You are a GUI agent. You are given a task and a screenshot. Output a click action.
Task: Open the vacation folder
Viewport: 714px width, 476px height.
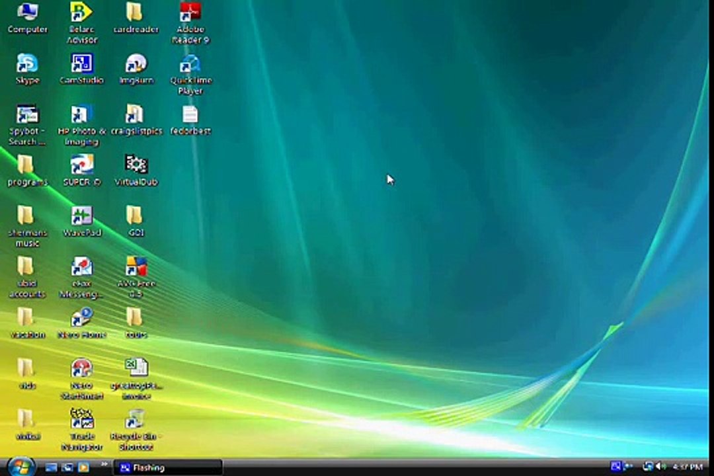coord(27,323)
